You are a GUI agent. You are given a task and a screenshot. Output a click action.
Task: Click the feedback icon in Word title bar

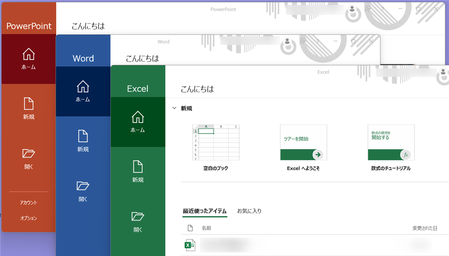click(x=303, y=41)
